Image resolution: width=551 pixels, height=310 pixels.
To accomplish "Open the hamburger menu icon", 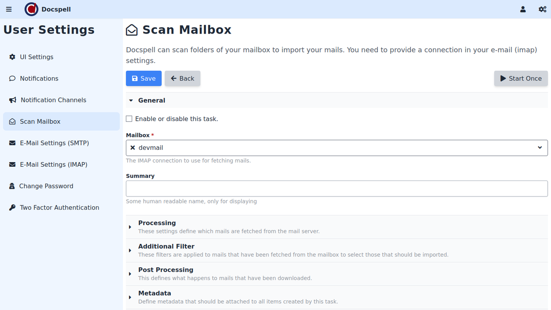I will click(x=9, y=9).
